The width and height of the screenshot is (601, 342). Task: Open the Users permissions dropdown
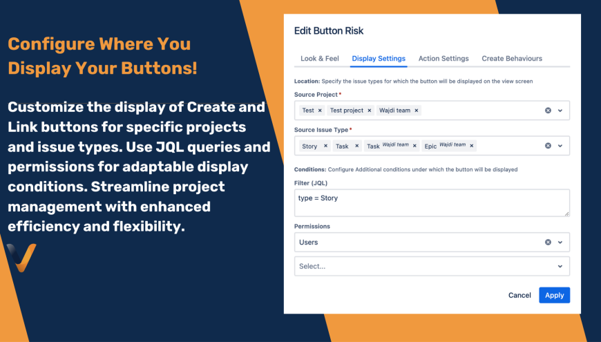[x=560, y=243]
